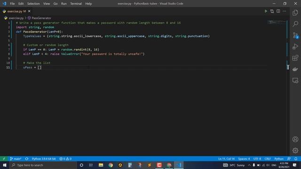
Task: Open the Edit menu
Action: click(21, 4)
